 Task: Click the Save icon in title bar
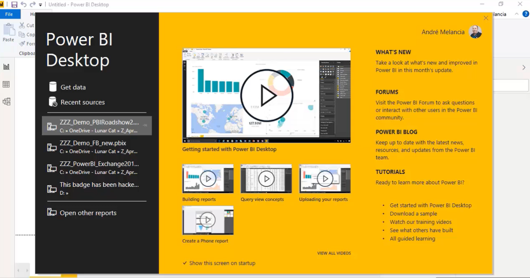point(14,4)
